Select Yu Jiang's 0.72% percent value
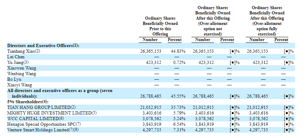This screenshot has width=306, height=138. click(x=179, y=63)
